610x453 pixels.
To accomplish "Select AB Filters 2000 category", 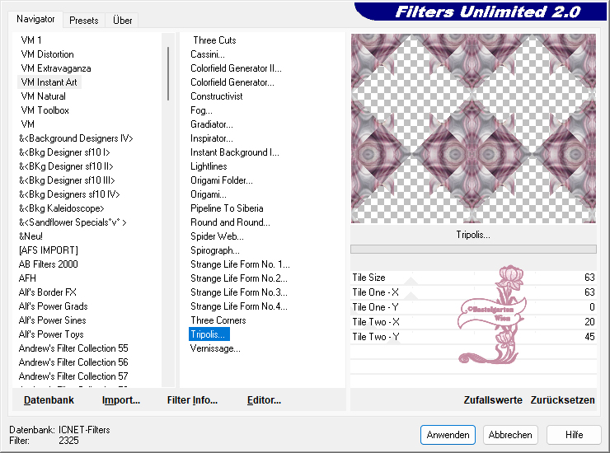I will pos(49,264).
